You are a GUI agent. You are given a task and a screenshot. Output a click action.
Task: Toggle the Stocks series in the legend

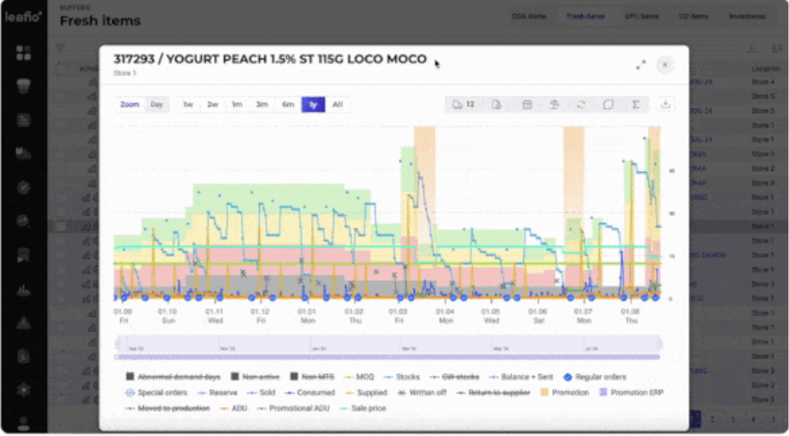(x=401, y=376)
